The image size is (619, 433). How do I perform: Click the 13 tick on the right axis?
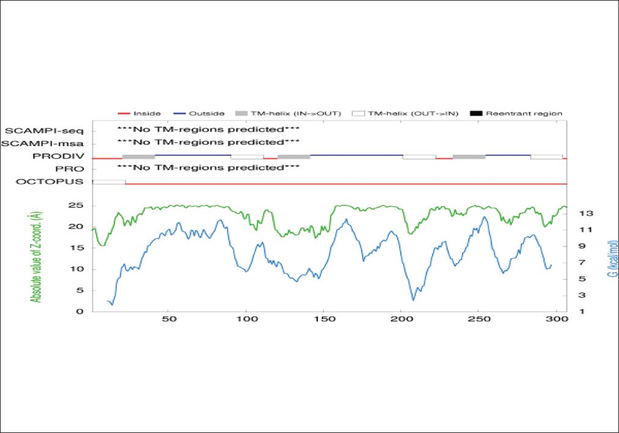click(584, 213)
